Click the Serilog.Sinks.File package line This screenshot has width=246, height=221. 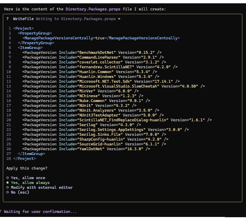pos(94,134)
